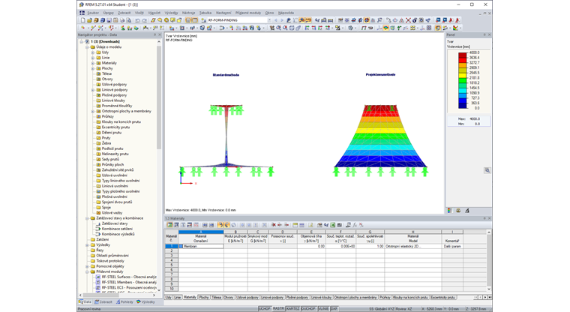Go to next module with right arrow
This screenshot has height=312, width=570.
click(x=281, y=20)
